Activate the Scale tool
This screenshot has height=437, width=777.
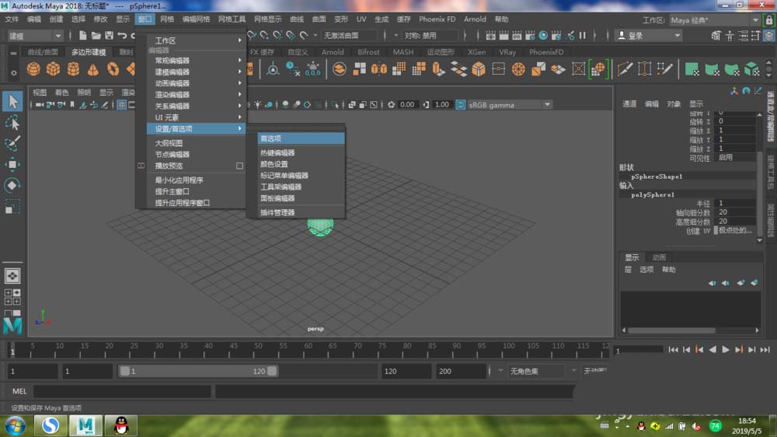(x=12, y=206)
